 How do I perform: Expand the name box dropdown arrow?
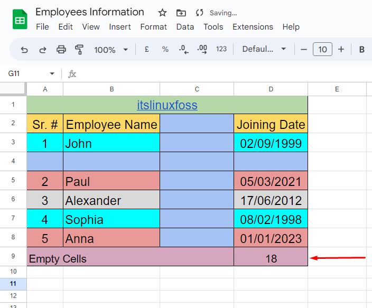[52, 73]
